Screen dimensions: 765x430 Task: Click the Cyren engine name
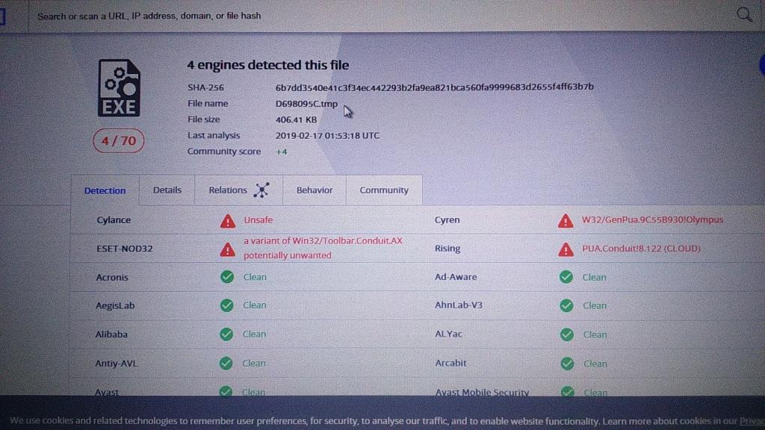(447, 220)
